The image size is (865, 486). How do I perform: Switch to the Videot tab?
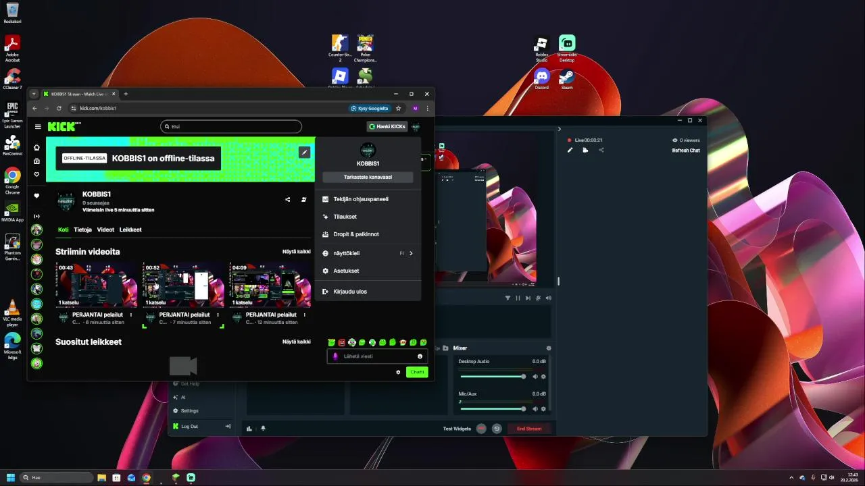(105, 230)
